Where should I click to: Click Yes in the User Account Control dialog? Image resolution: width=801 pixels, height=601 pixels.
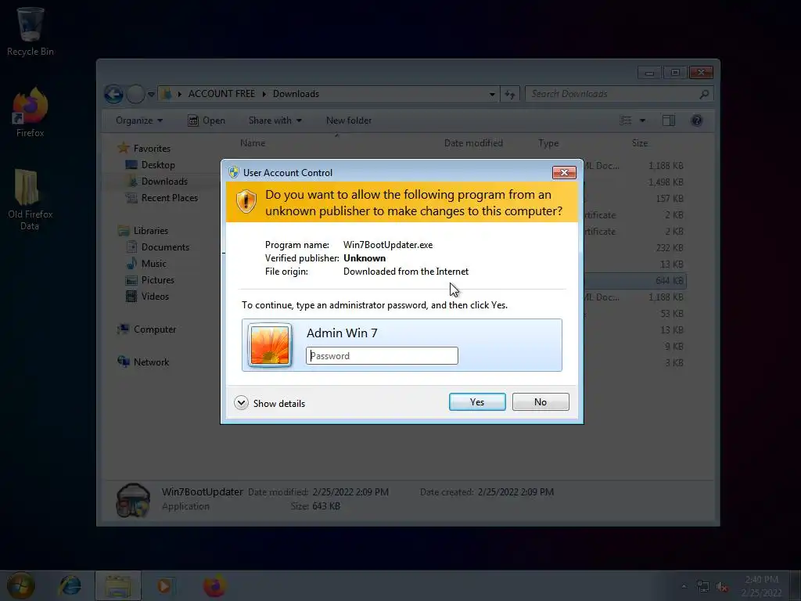pyautogui.click(x=477, y=401)
